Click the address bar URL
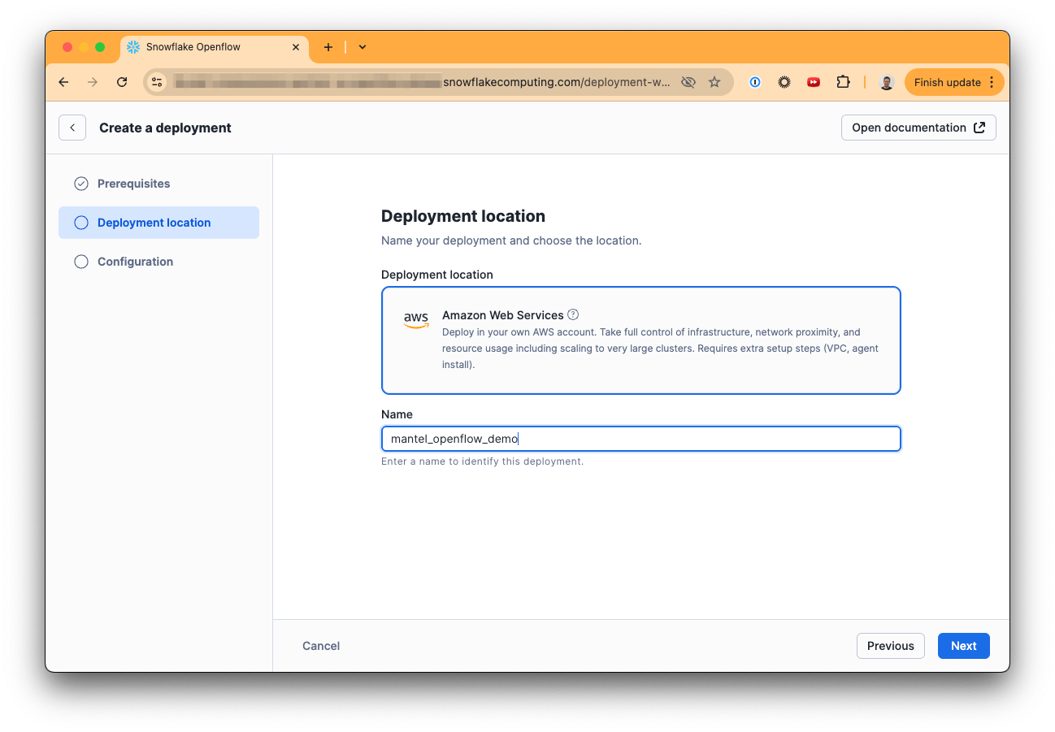This screenshot has width=1055, height=732. pyautogui.click(x=423, y=82)
